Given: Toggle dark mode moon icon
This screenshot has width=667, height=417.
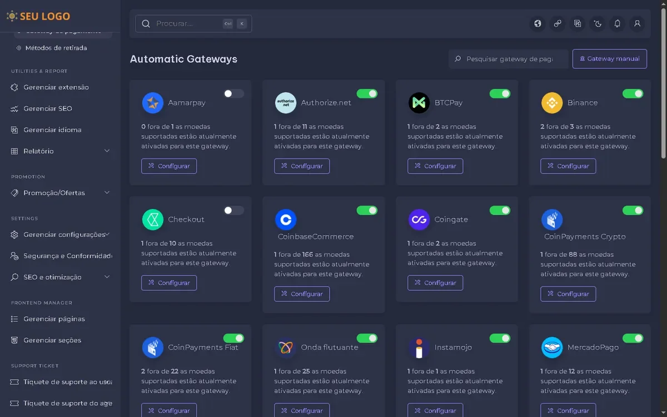Looking at the screenshot, I should [598, 23].
